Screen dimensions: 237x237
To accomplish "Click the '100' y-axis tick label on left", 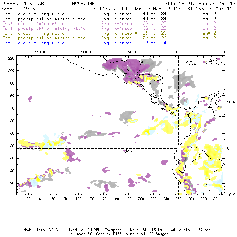I will 11,133.
